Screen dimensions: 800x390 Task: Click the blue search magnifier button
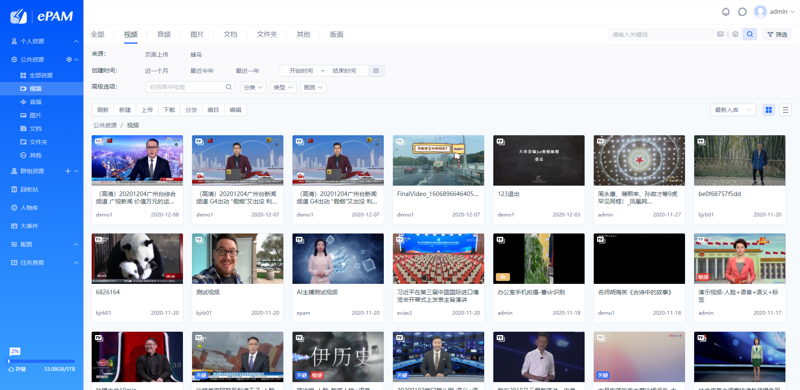tap(750, 34)
